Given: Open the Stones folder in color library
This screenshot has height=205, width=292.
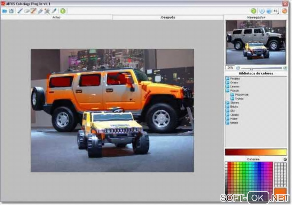Looking at the screenshot, I should click(x=232, y=103).
